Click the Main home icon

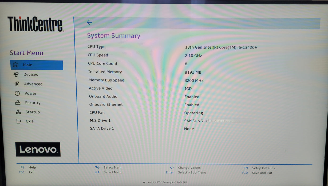tap(16, 65)
